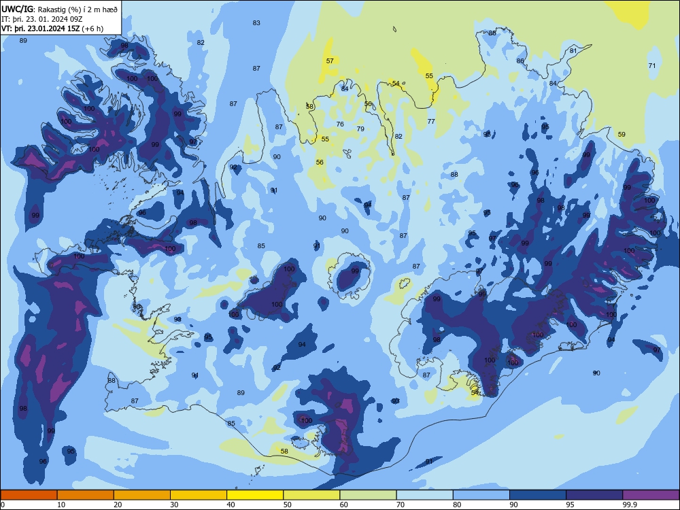This screenshot has width=680, height=510.
Task: Select the light blue 80–90 legend band
Action: (x=481, y=495)
